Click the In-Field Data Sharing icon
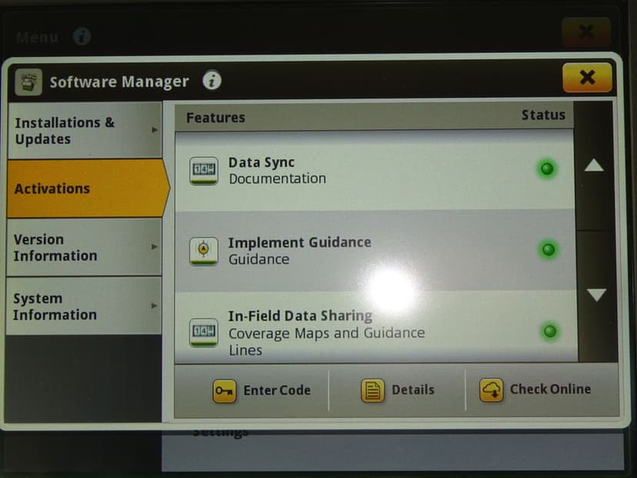Viewport: 637px width, 478px height. 204,332
